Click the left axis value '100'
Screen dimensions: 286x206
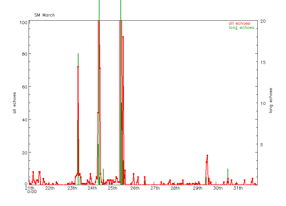23,23
